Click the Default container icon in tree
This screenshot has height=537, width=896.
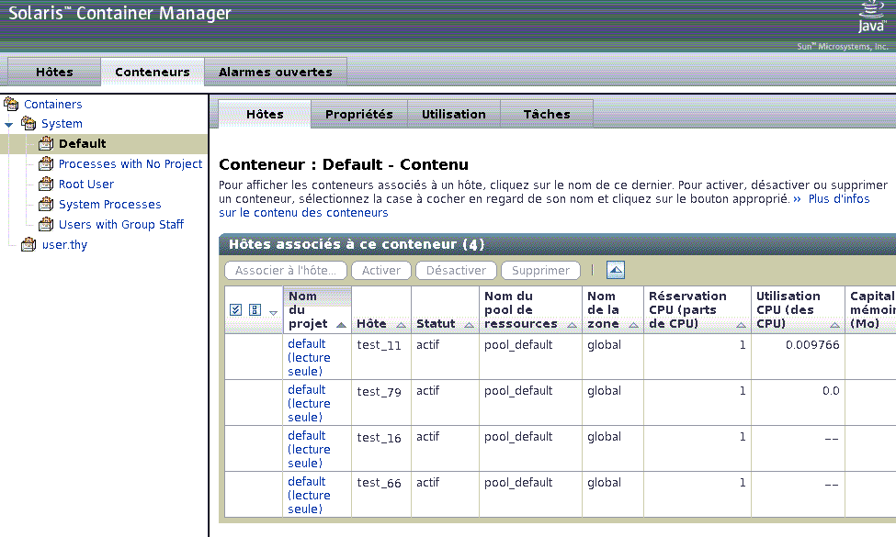[x=46, y=143]
